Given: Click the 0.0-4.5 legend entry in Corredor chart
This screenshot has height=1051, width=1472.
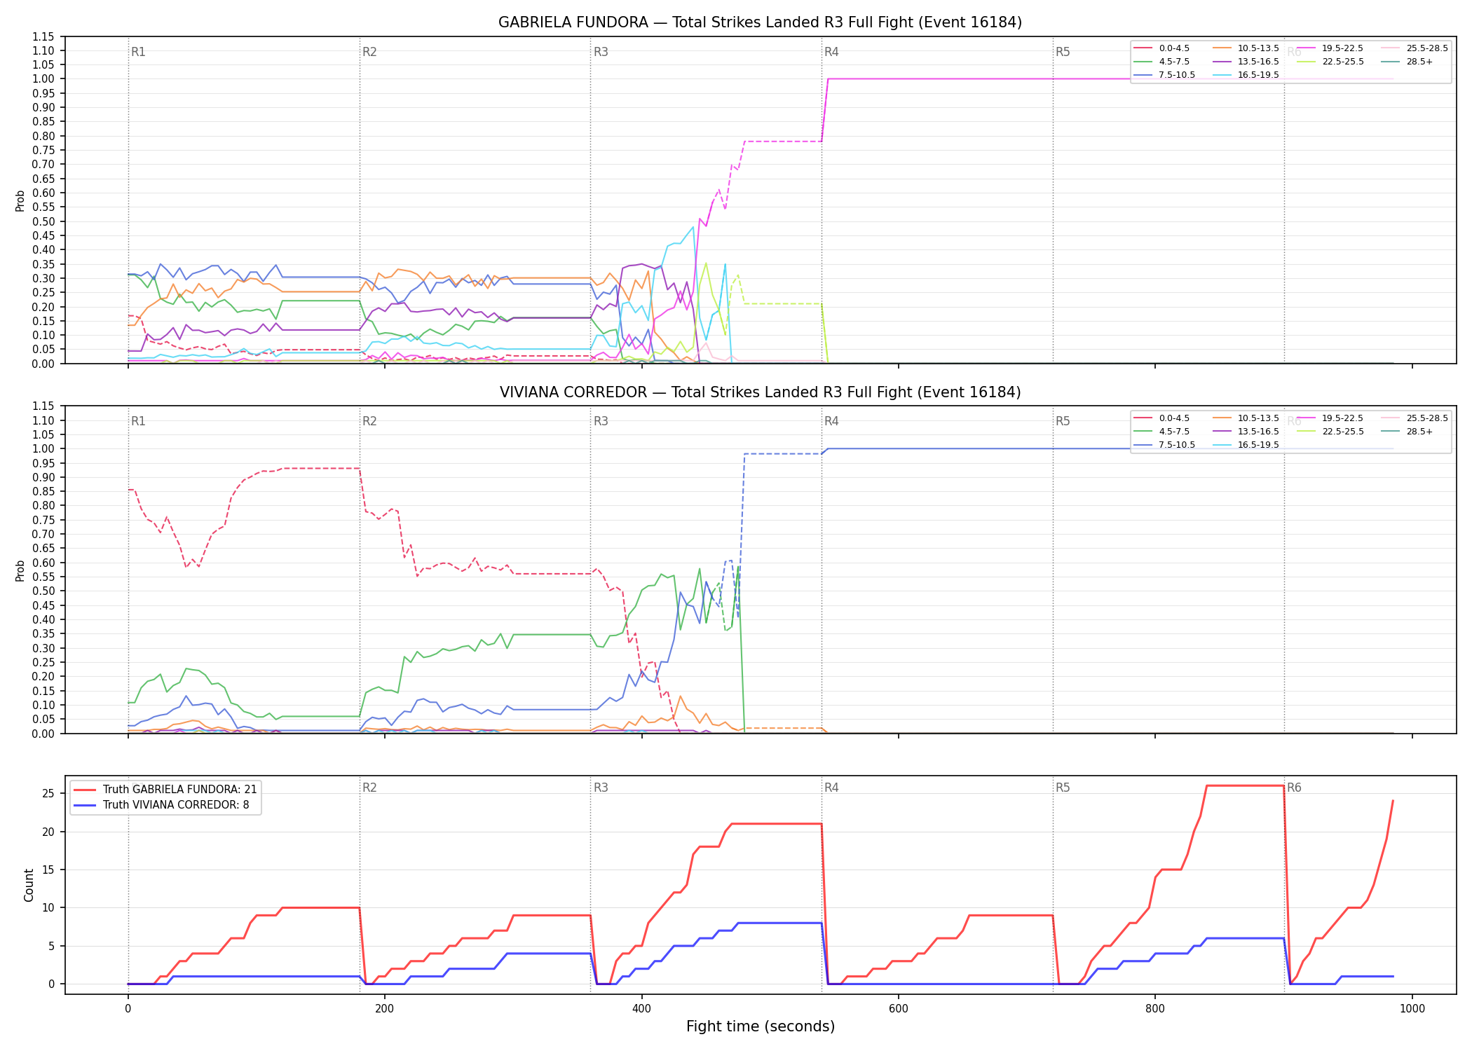Looking at the screenshot, I should coord(1161,418).
